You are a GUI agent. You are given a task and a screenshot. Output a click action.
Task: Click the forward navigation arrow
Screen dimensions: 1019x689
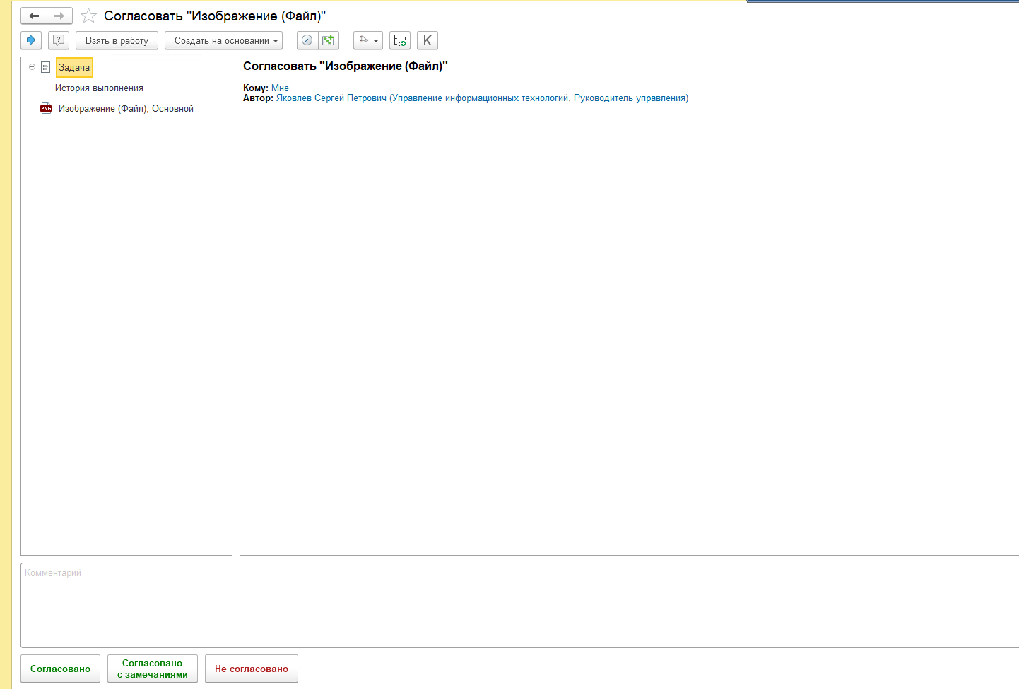(59, 16)
